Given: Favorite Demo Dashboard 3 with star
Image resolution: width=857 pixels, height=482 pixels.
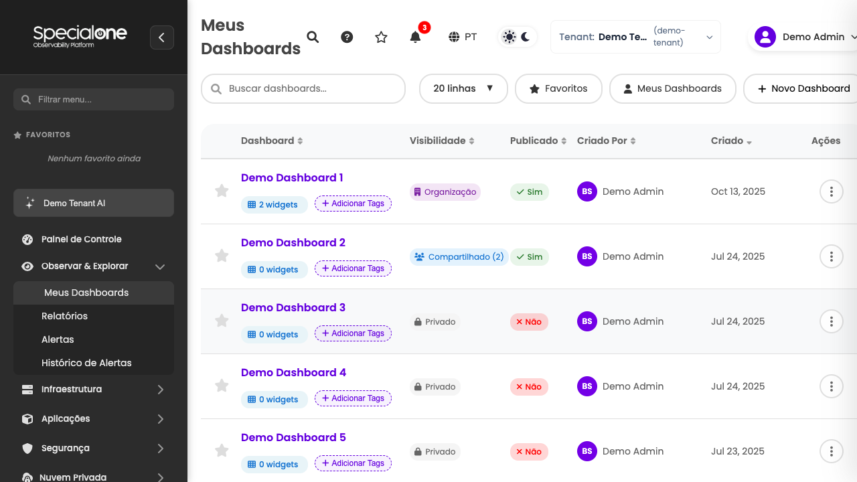Looking at the screenshot, I should [x=222, y=321].
